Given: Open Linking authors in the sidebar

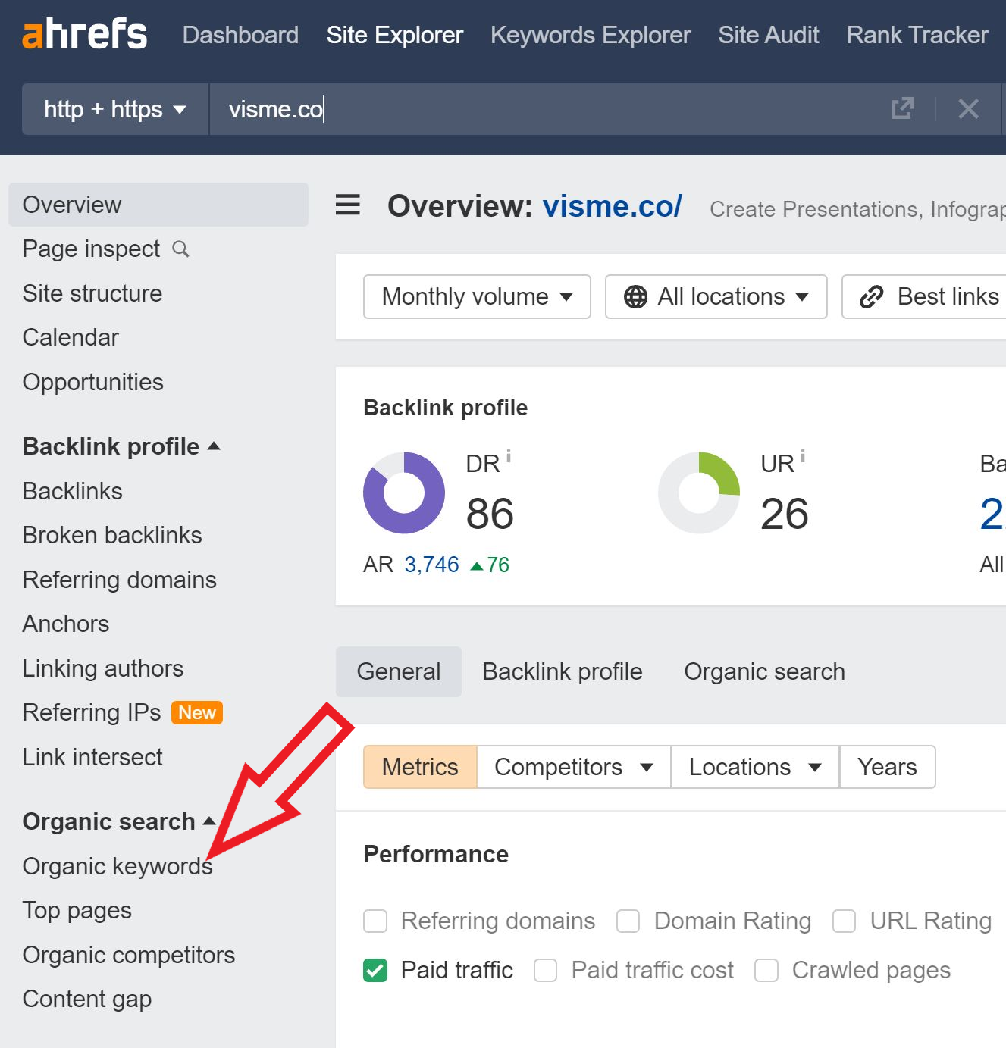Looking at the screenshot, I should [103, 668].
